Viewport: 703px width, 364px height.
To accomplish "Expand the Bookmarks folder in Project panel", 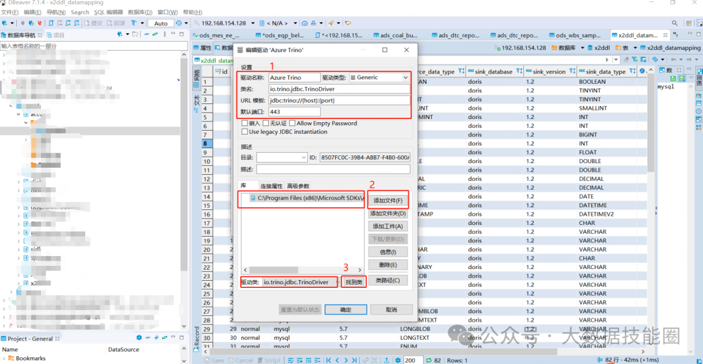I will click(4, 358).
